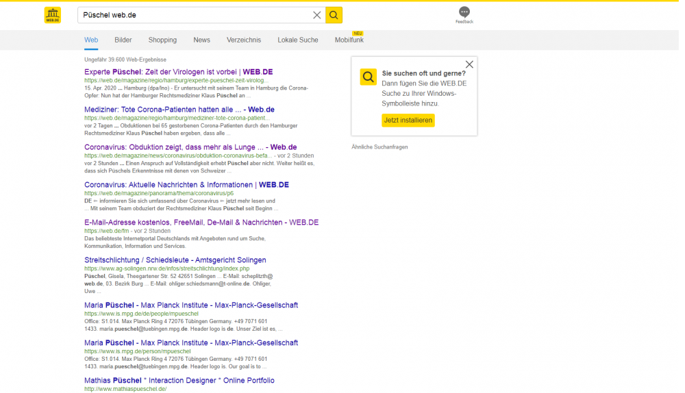Open the Feedback speech bubble icon

coord(464,12)
